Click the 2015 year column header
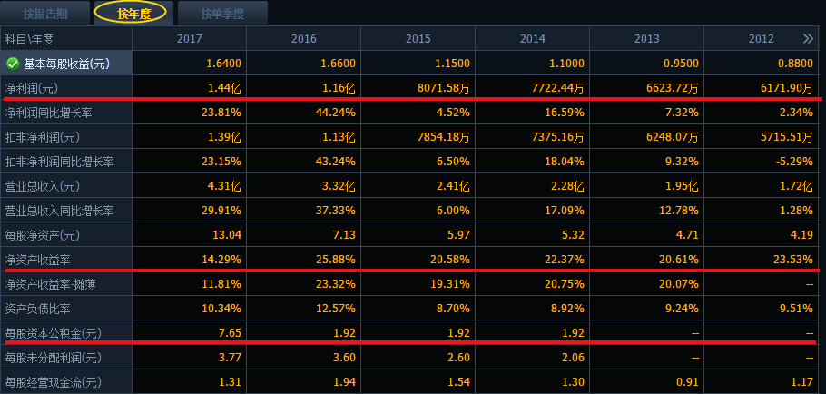Screen dimensions: 826x394 [418, 39]
